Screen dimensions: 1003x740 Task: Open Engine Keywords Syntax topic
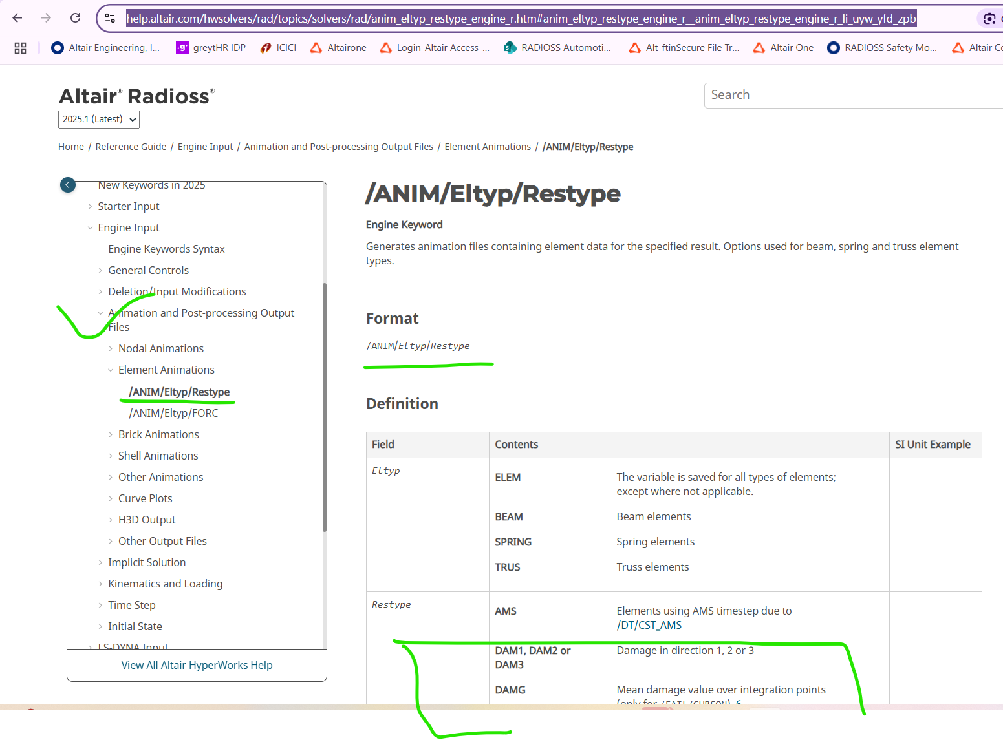[x=166, y=249]
